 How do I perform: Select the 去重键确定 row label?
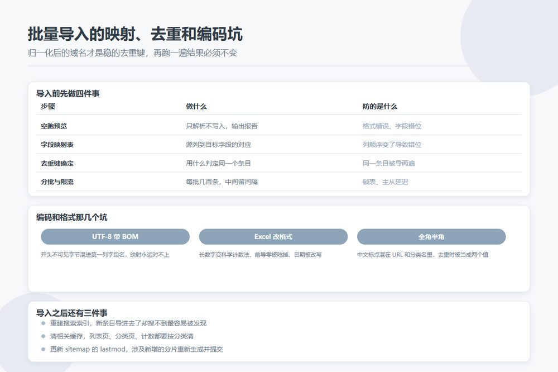[x=57, y=163]
